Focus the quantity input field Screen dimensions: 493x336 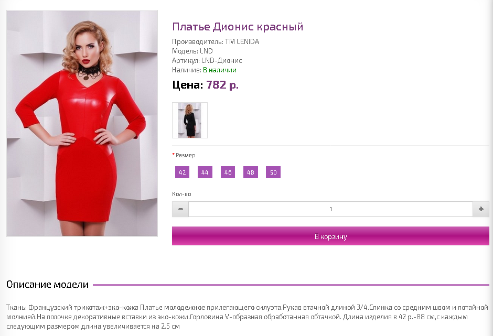click(x=330, y=209)
